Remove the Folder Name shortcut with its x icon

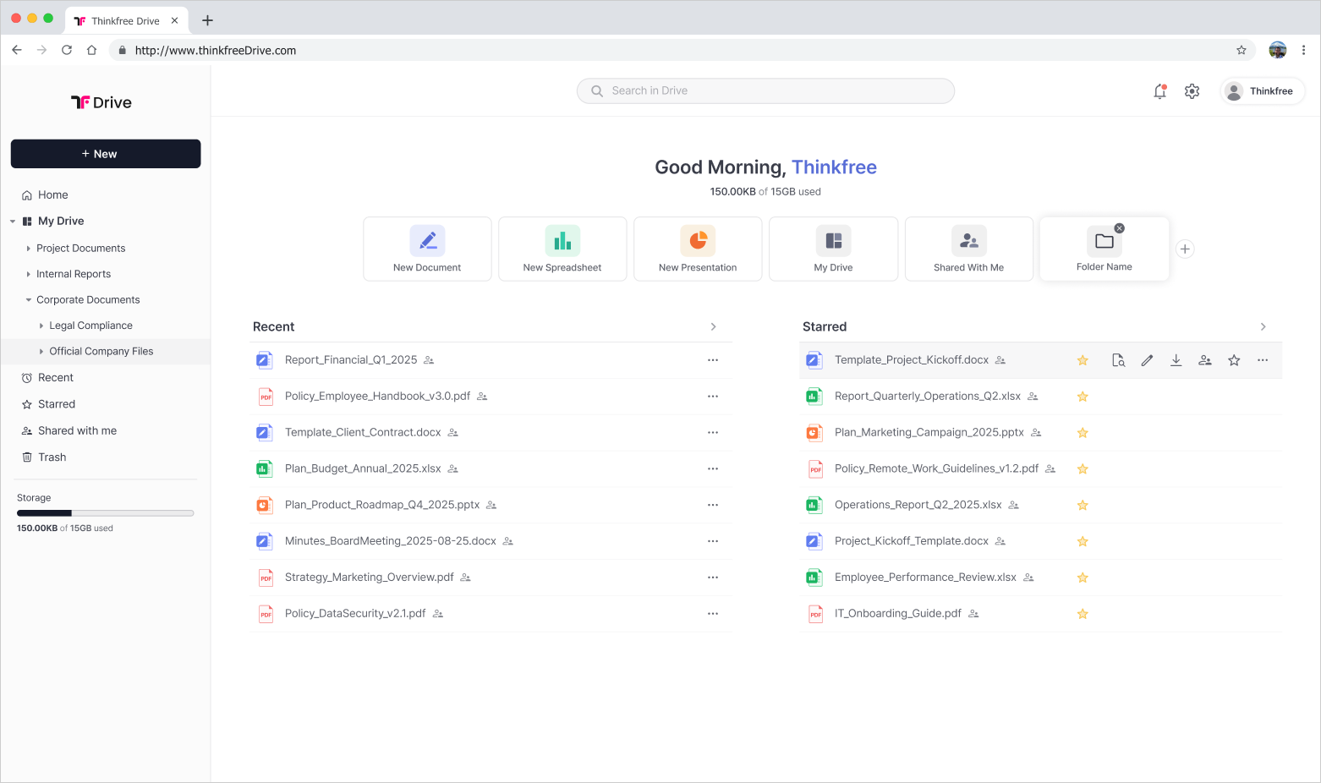click(x=1119, y=228)
